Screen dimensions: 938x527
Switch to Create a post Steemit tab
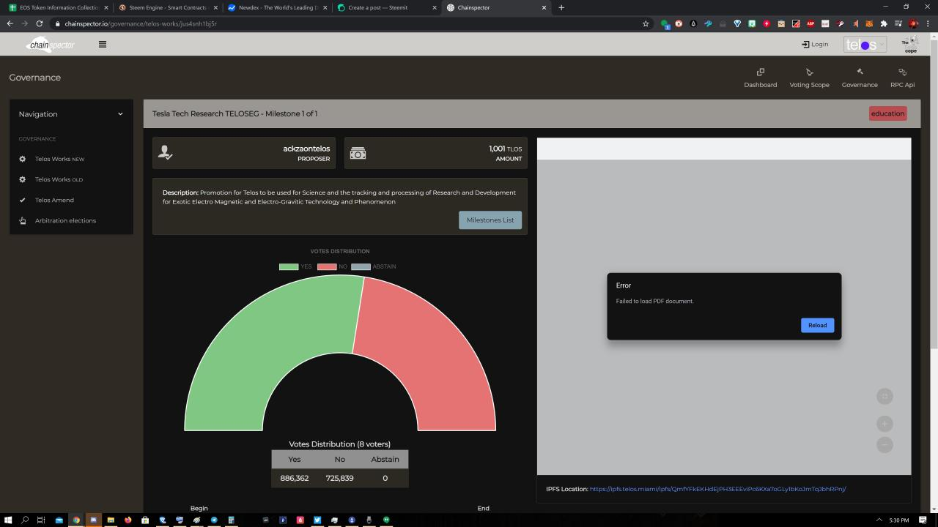(388, 7)
